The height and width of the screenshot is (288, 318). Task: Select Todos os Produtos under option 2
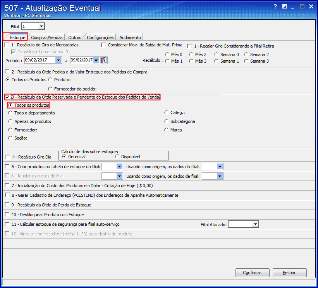7,80
